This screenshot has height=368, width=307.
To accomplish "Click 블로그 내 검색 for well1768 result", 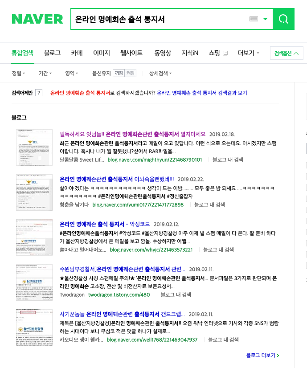I will 223,340.
